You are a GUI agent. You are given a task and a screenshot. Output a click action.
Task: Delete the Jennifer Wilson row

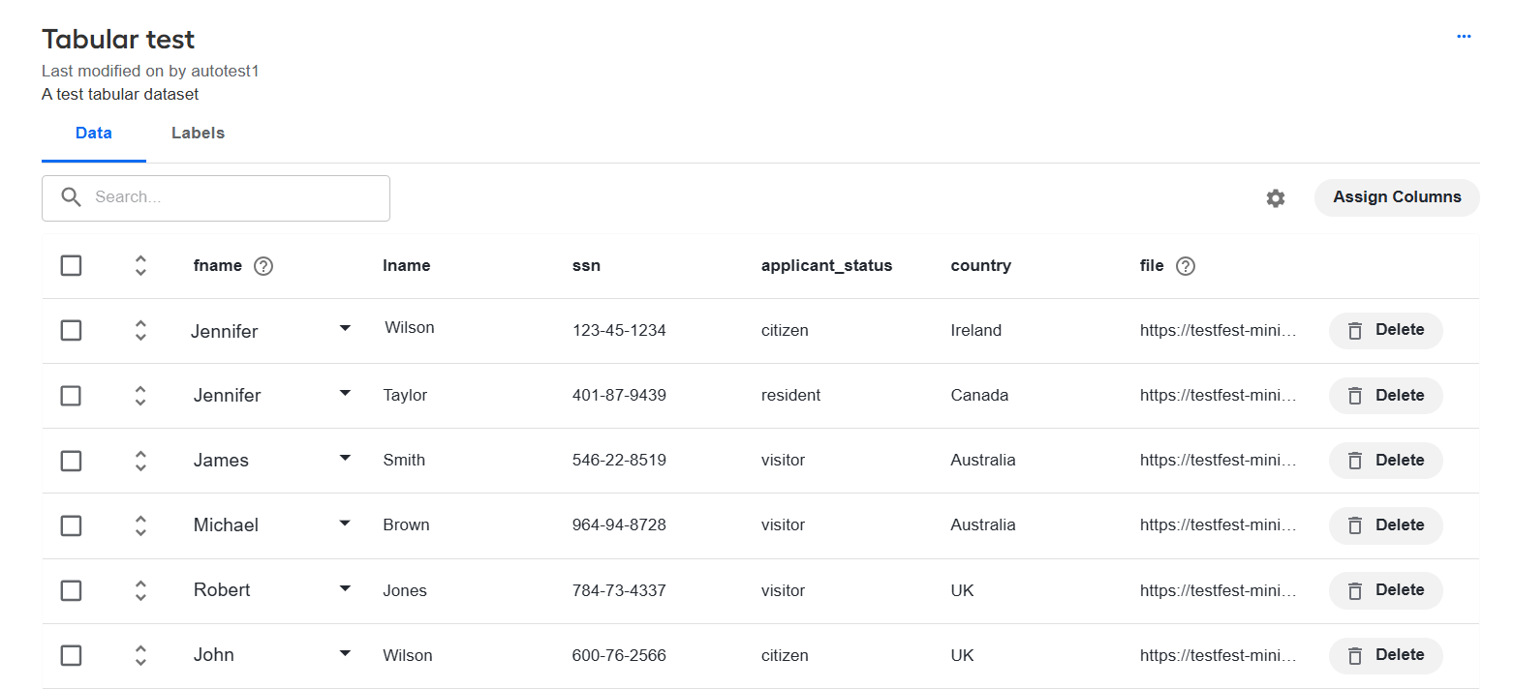click(x=1385, y=330)
